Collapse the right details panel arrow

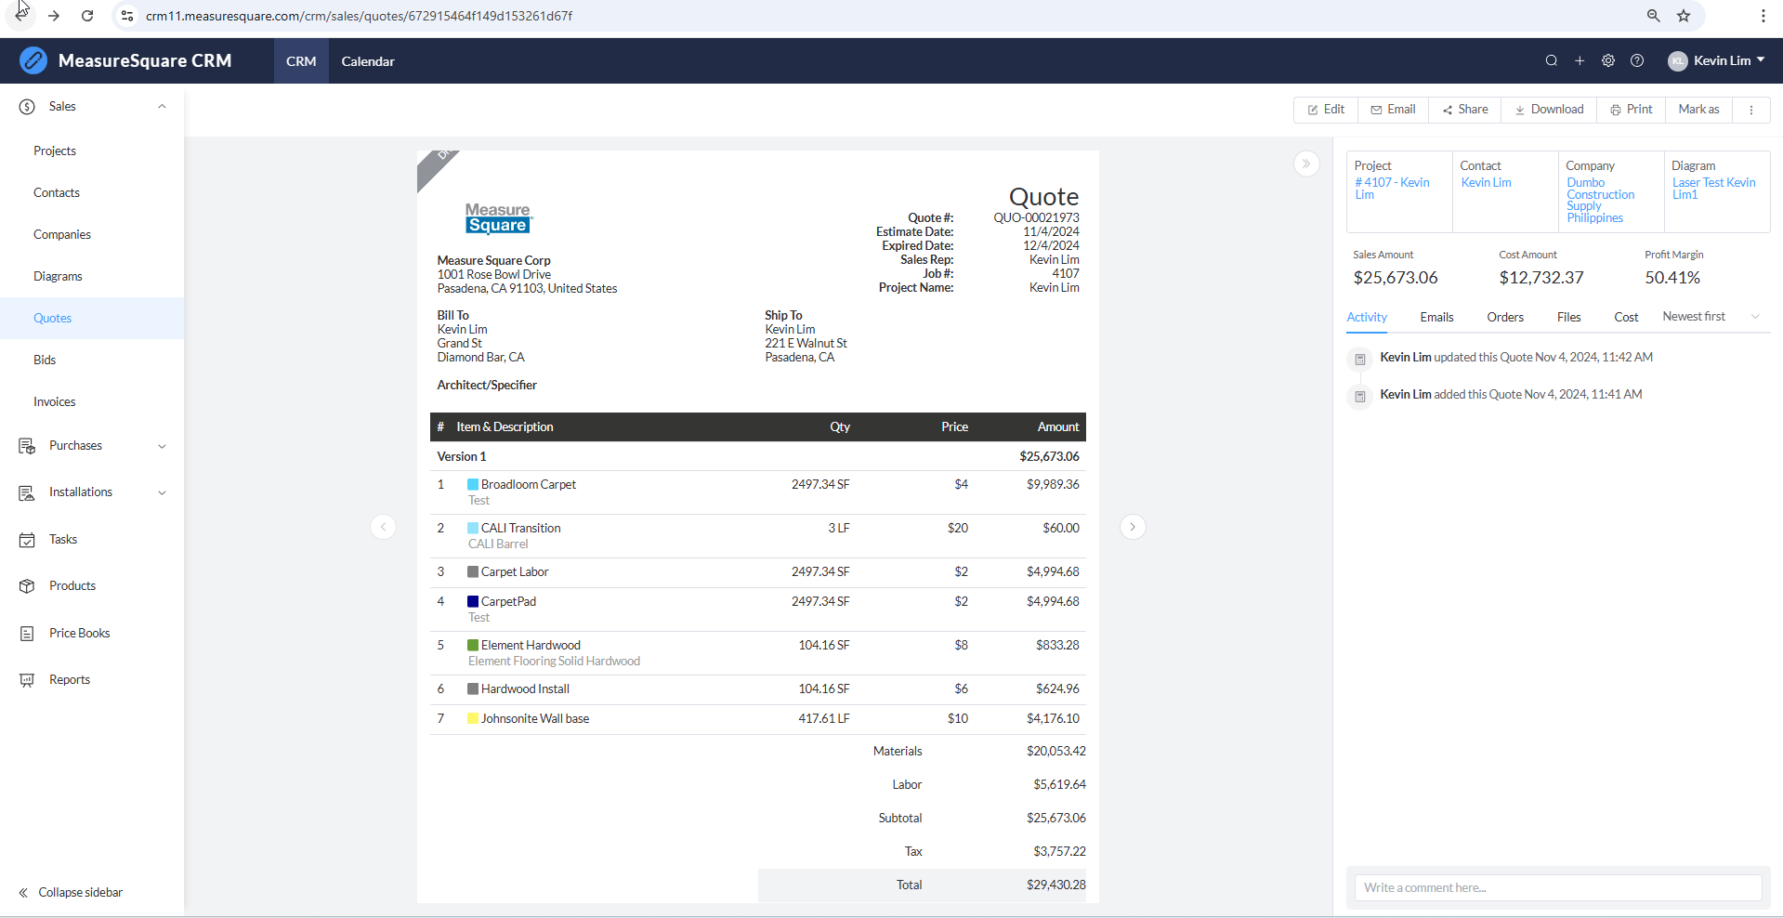coord(1306,164)
